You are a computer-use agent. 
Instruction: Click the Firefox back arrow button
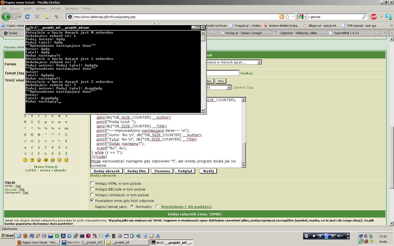(x=6, y=17)
